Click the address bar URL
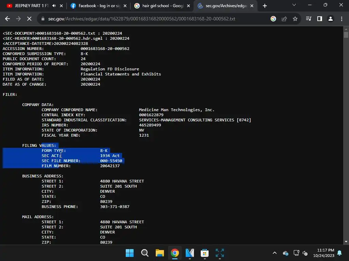Screen dimensions: 349x261 [141, 19]
